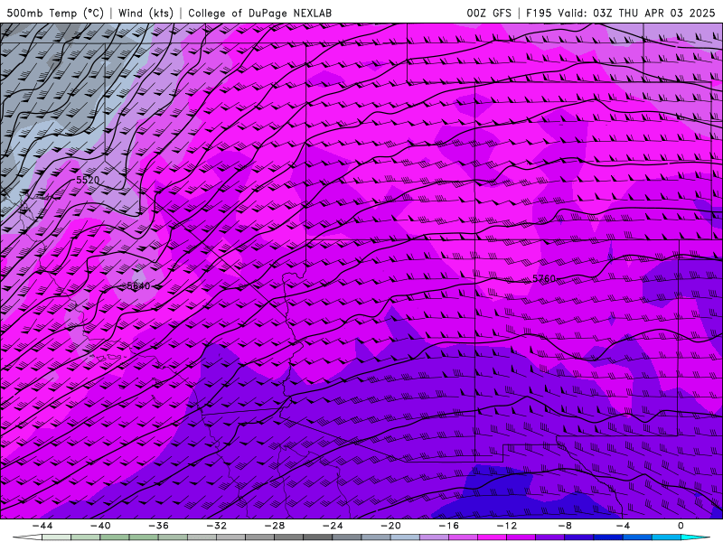Click the -24 color scale label
The width and height of the screenshot is (723, 542).
pos(333,526)
